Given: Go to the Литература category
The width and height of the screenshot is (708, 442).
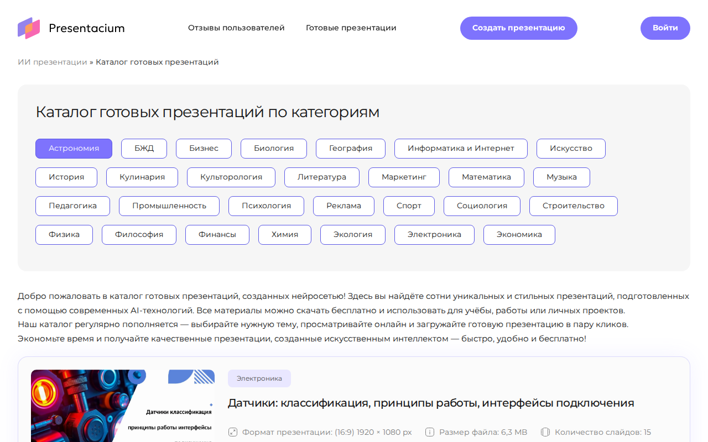Looking at the screenshot, I should point(322,177).
